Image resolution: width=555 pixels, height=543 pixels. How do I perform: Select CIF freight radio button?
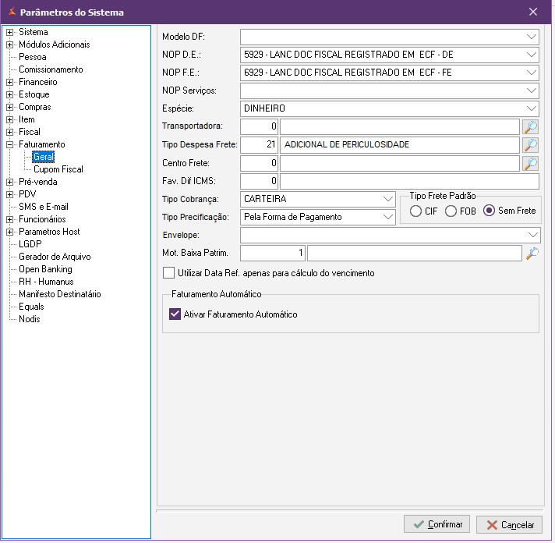pos(415,211)
